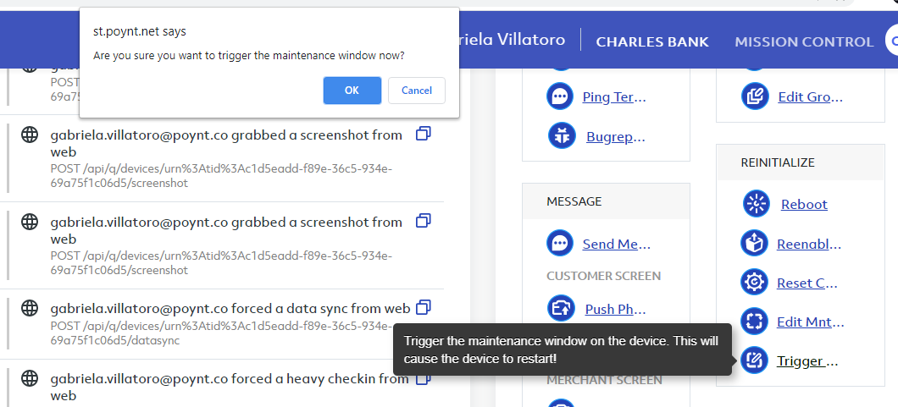
Task: Open MISSION CONTROL menu item
Action: pyautogui.click(x=804, y=41)
